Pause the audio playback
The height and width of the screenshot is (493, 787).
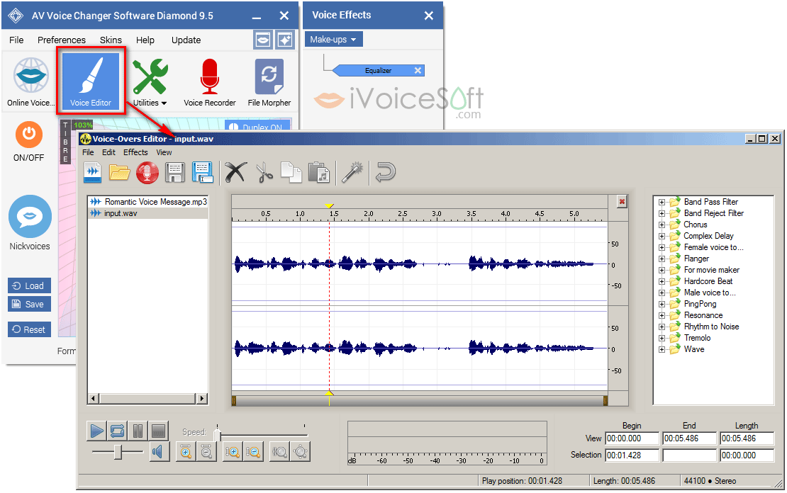138,431
